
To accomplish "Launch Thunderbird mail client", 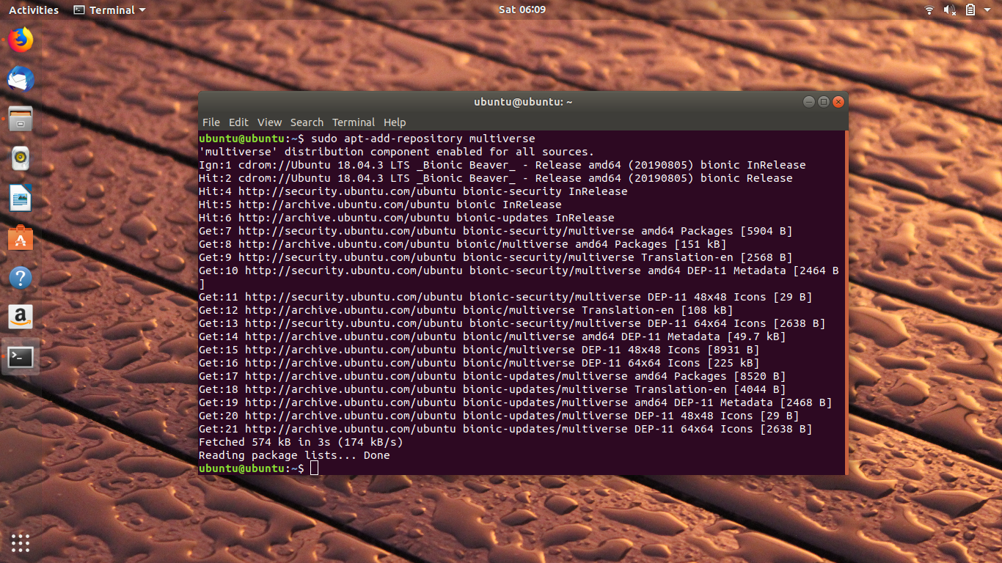I will 20,79.
